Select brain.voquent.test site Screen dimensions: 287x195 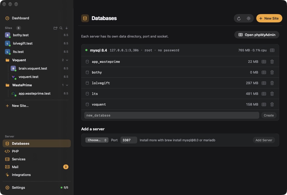click(39, 68)
